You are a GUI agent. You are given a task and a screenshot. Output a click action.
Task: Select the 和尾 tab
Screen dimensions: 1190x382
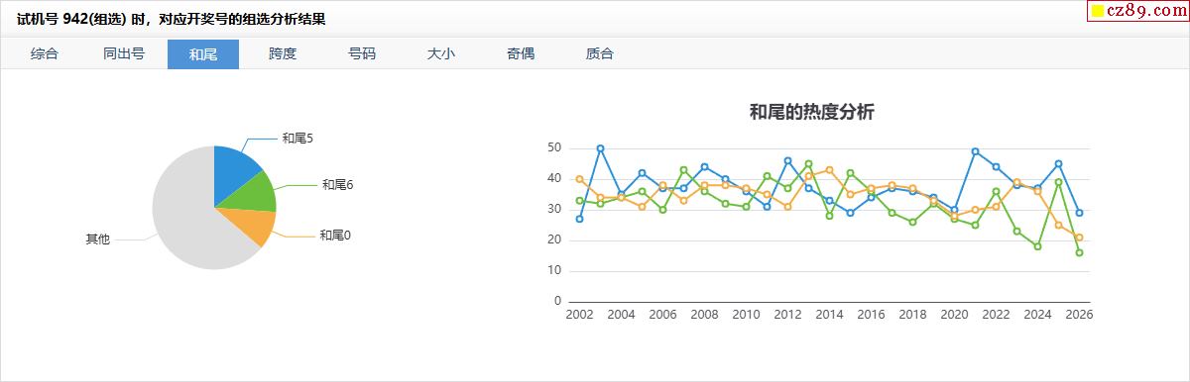[203, 53]
